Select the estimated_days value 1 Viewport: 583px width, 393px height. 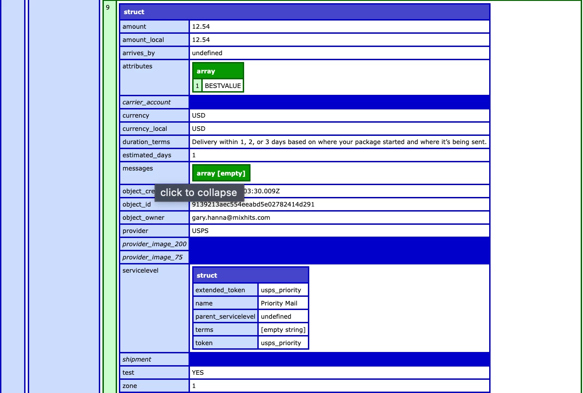pyautogui.click(x=194, y=155)
